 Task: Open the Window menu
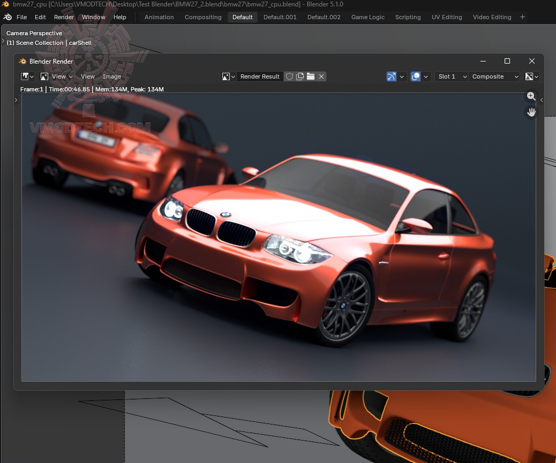point(94,17)
